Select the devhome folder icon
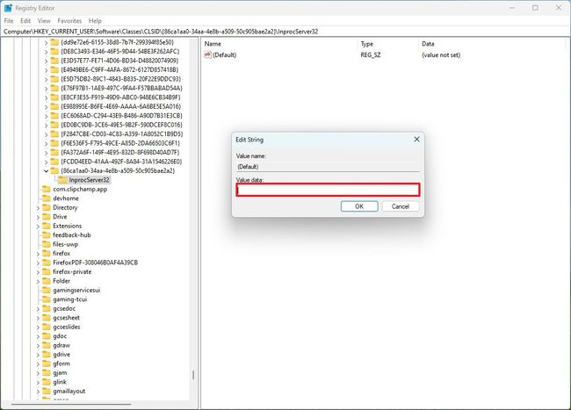The width and height of the screenshot is (571, 410). click(x=47, y=198)
